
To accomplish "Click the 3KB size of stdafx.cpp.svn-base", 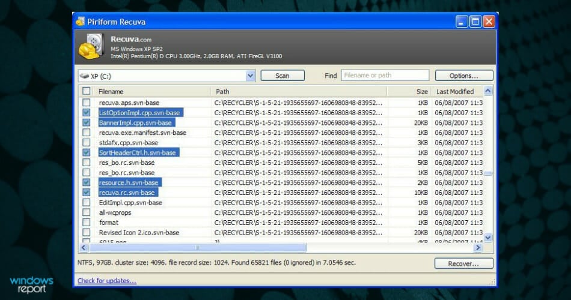I will [x=423, y=143].
